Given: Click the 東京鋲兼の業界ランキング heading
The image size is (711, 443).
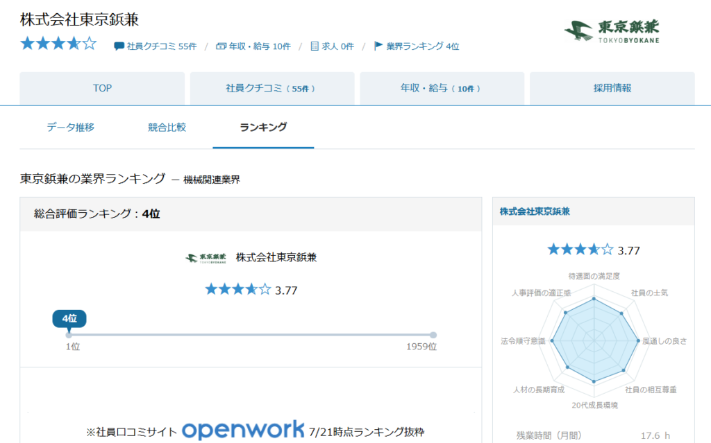Looking at the screenshot, I should click(x=92, y=178).
